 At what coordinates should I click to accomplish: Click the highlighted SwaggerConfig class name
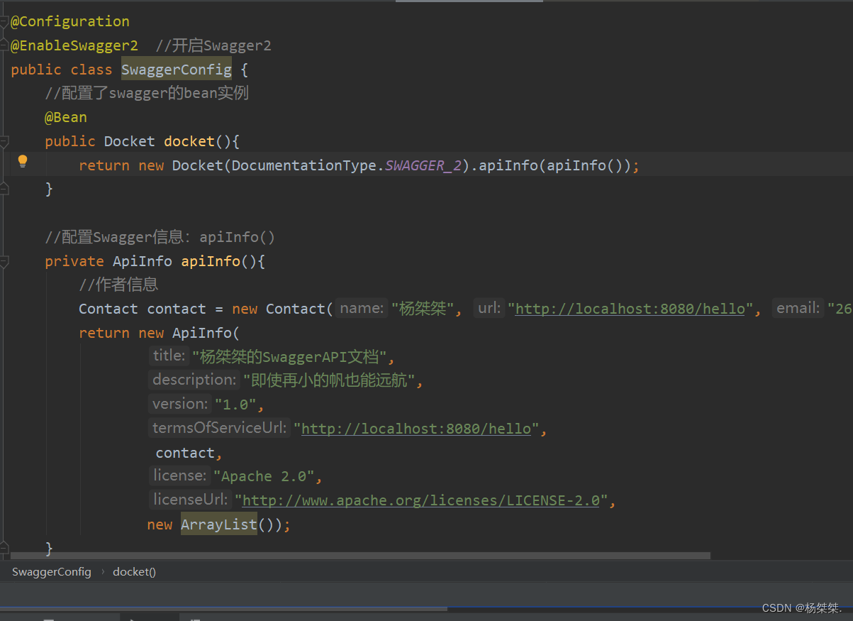(177, 70)
